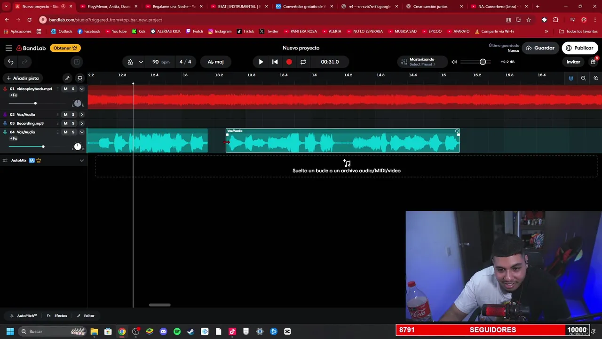Expand the Recording.mp3 track
The height and width of the screenshot is (339, 602).
coord(81,123)
